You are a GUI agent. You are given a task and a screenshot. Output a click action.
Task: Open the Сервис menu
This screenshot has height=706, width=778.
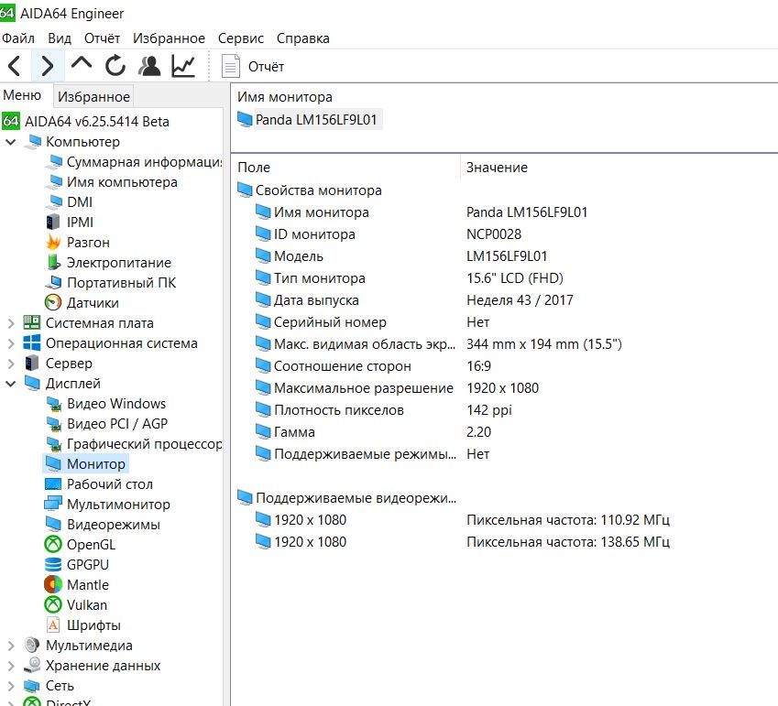[241, 38]
